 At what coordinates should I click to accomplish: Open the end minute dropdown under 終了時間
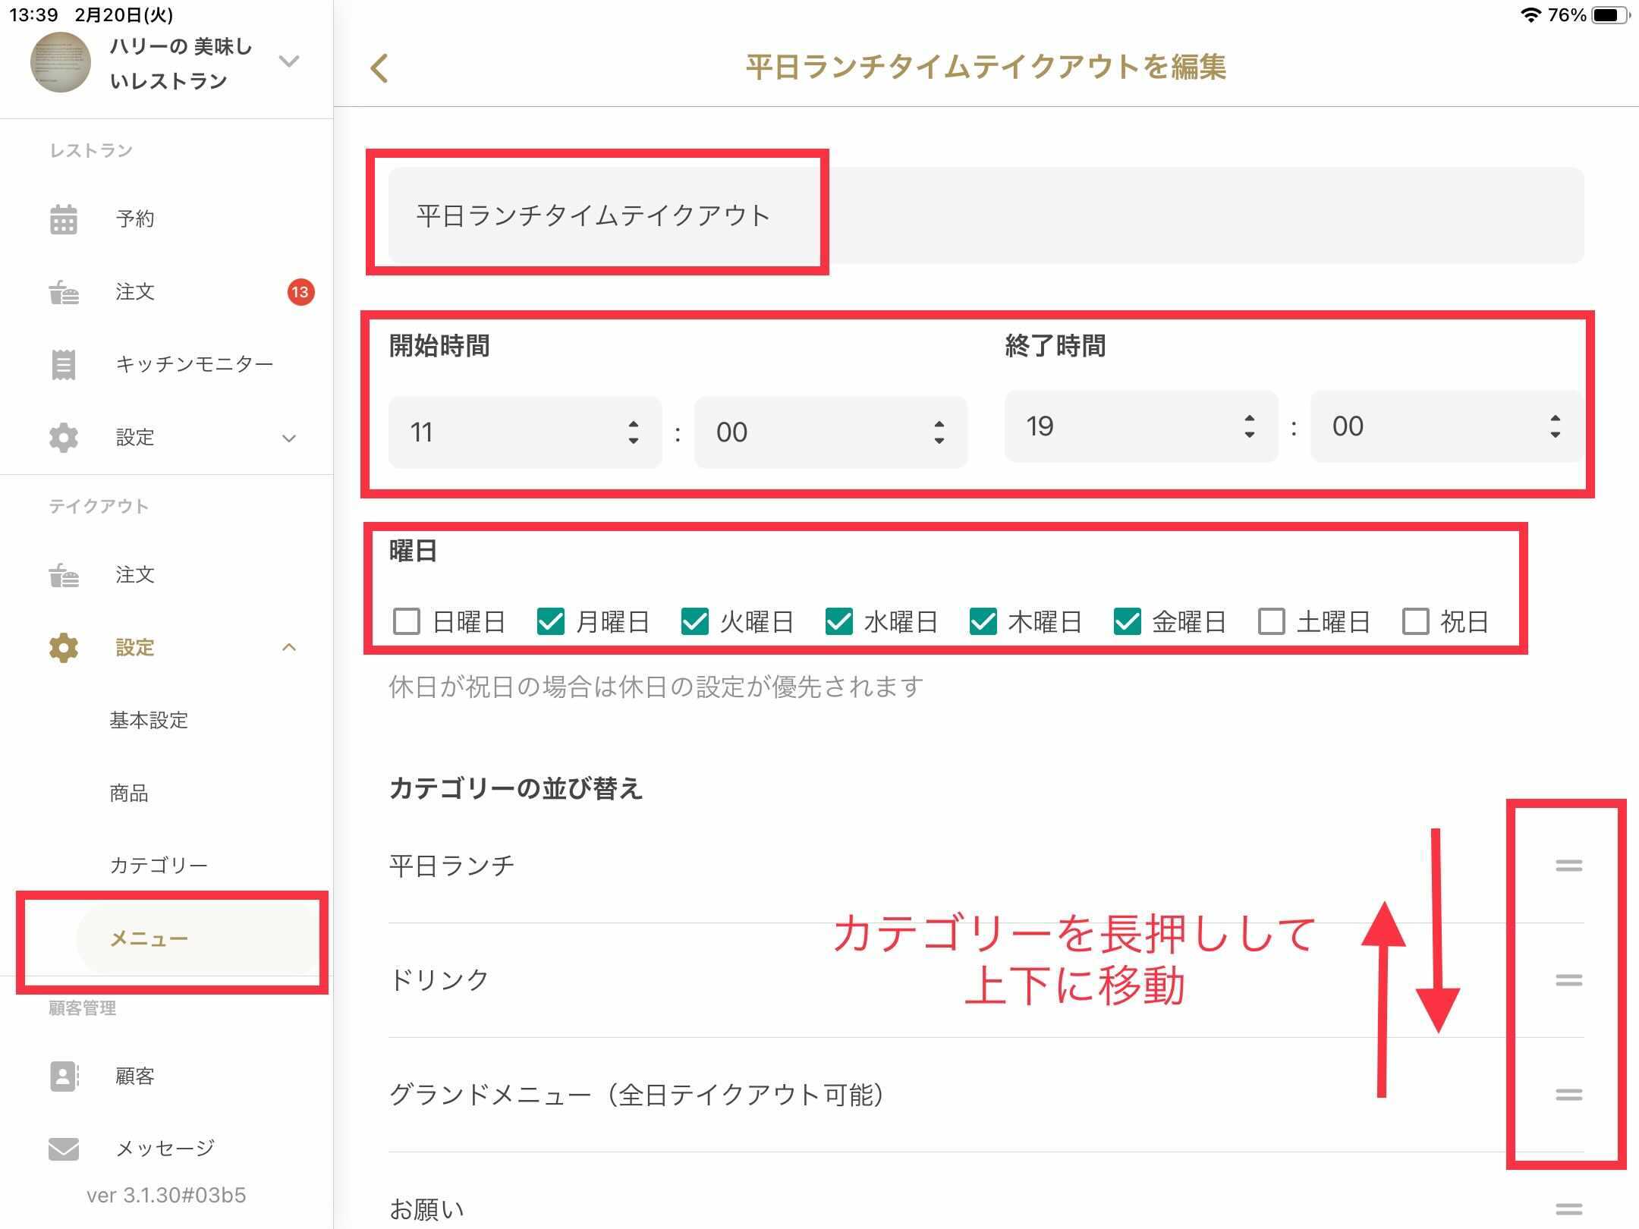click(x=1447, y=426)
